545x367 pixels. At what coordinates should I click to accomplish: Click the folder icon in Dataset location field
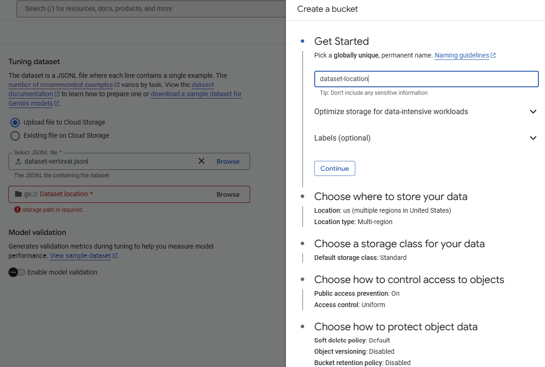pyautogui.click(x=18, y=194)
